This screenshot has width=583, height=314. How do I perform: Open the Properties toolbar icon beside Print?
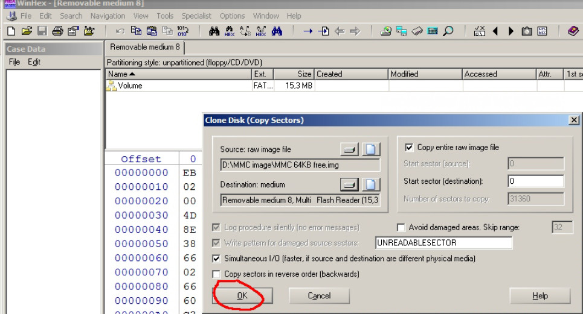click(73, 31)
